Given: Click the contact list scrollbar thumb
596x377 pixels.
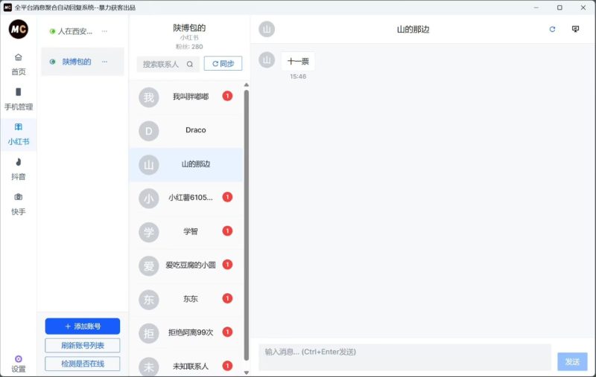Looking at the screenshot, I should click(x=247, y=225).
